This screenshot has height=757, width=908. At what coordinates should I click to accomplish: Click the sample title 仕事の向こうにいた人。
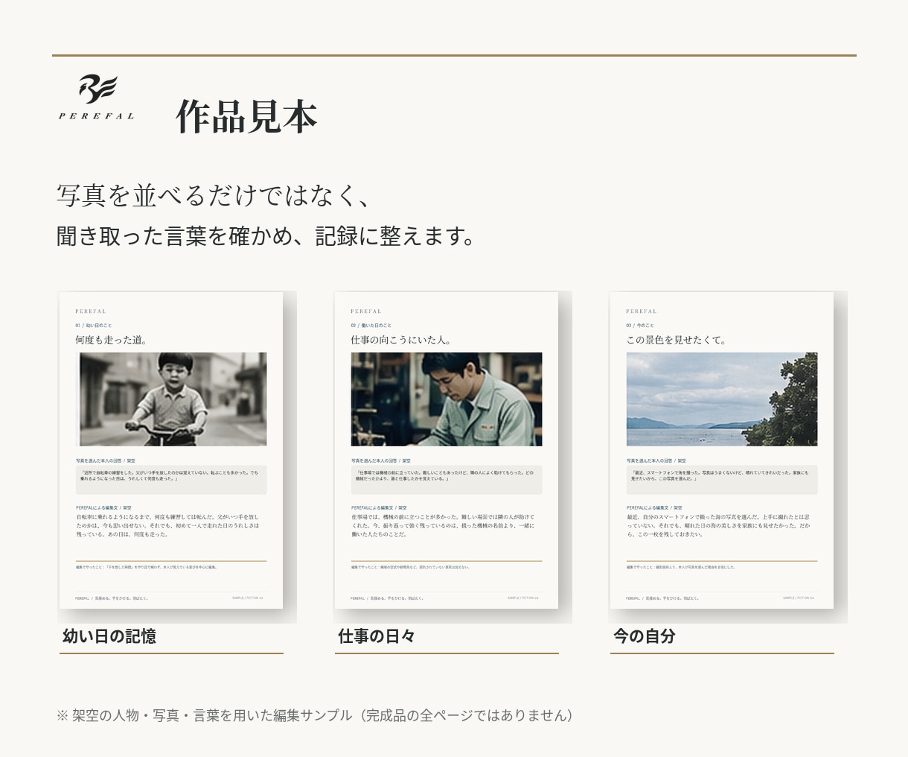pos(401,340)
